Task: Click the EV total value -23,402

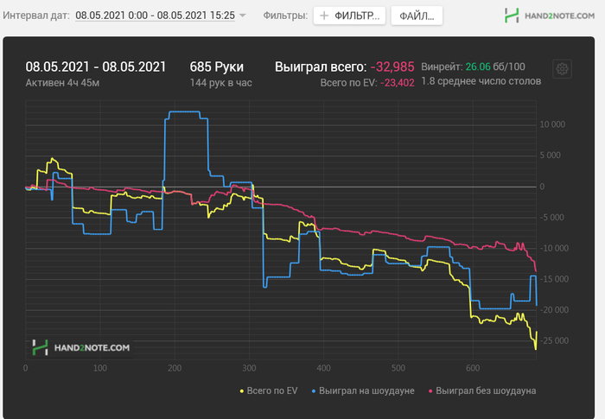Action: pyautogui.click(x=398, y=83)
